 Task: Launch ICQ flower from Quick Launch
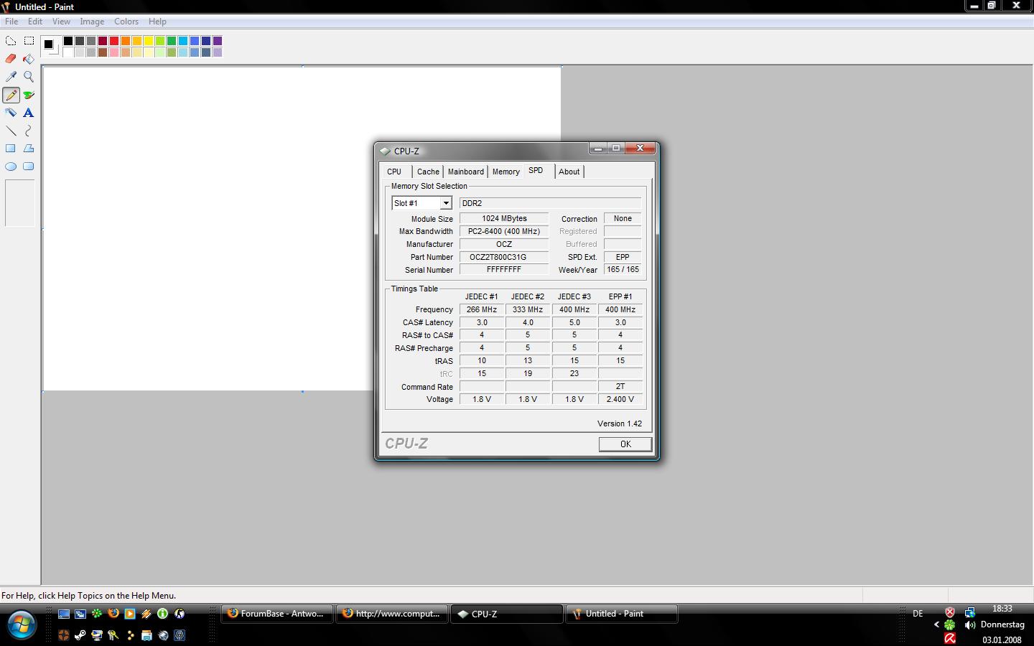(x=97, y=614)
